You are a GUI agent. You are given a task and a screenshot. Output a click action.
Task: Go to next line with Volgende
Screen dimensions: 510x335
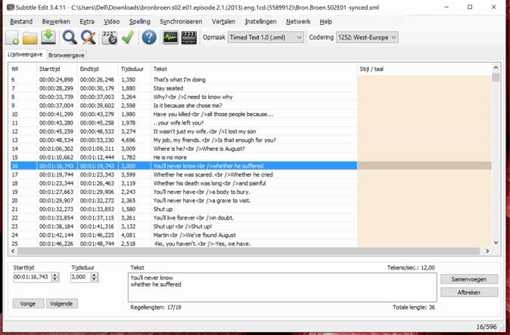[62, 304]
